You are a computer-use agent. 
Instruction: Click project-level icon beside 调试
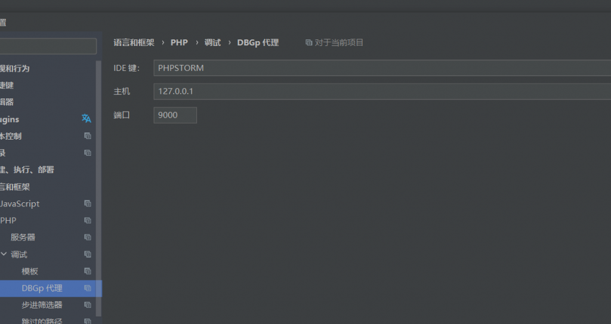pyautogui.click(x=88, y=254)
